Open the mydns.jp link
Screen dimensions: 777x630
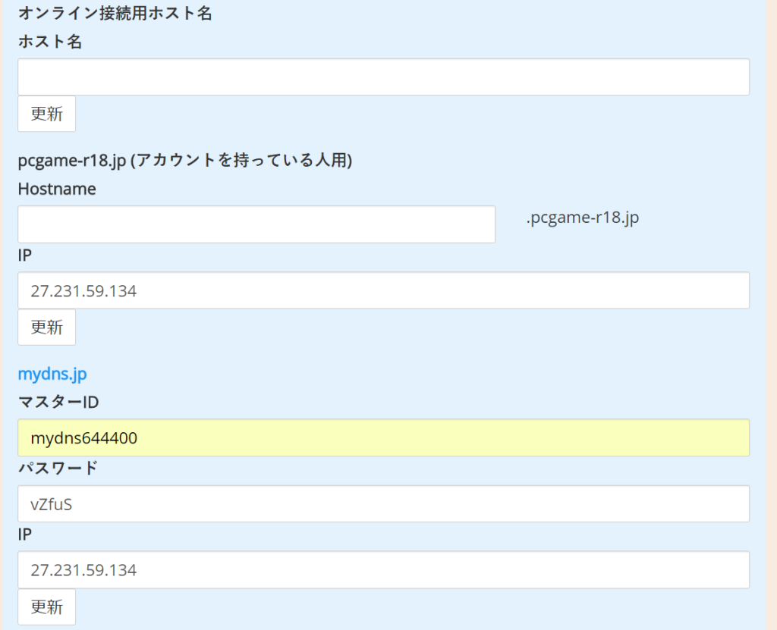click(x=52, y=374)
